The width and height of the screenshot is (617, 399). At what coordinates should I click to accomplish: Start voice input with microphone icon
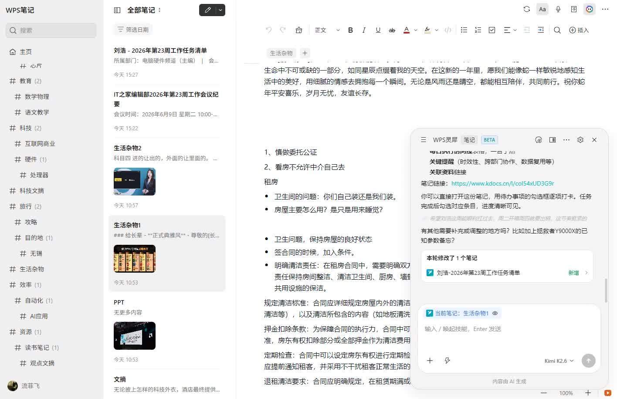(558, 9)
